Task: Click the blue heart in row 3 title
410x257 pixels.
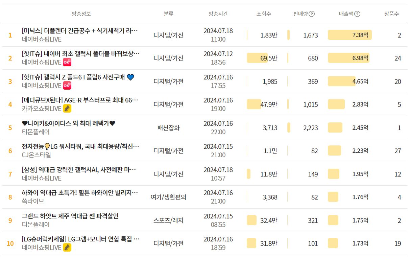Action: (x=130, y=77)
